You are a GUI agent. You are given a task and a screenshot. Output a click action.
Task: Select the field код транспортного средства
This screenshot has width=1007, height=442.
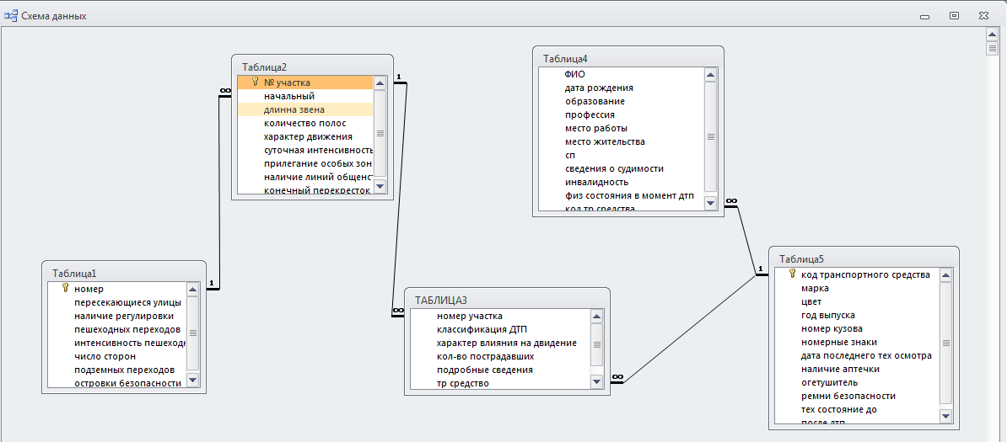click(857, 274)
